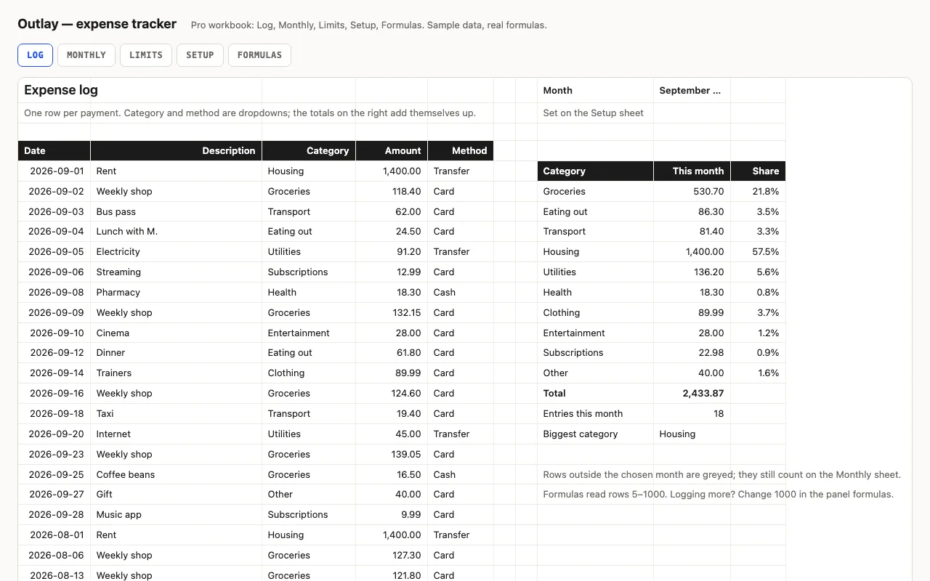Click the "Bus pass" description cell
930x581 pixels.
[177, 212]
